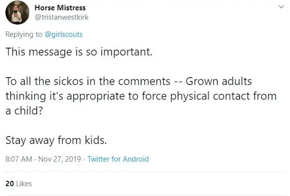Screen dimensions: 290x196
Task: Click the Nov 27, 2019 date
Action: pyautogui.click(x=60, y=159)
